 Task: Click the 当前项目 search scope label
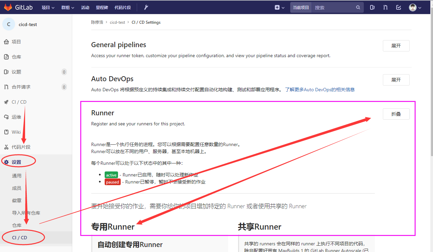(x=301, y=7)
